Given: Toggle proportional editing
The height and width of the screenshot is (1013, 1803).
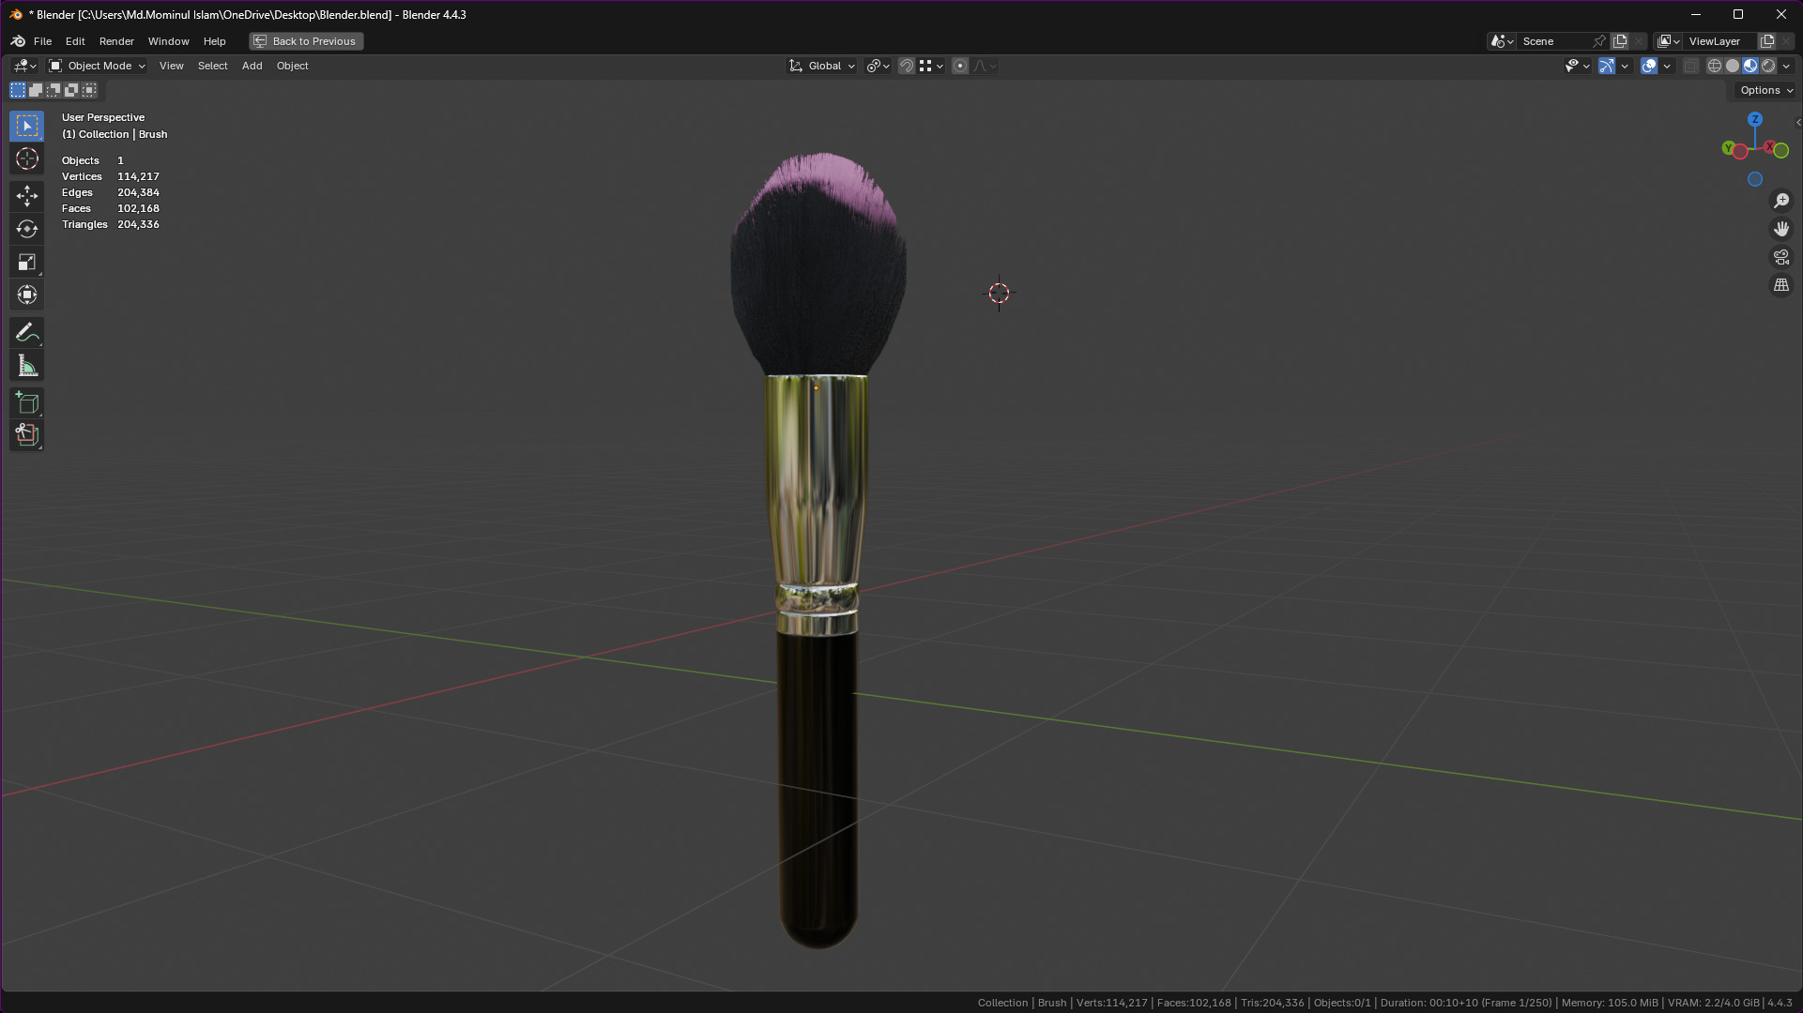Looking at the screenshot, I should click(960, 66).
